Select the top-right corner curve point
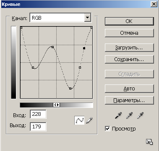Image resolution: width=159 pixels, height=151 pixels. click(91, 28)
